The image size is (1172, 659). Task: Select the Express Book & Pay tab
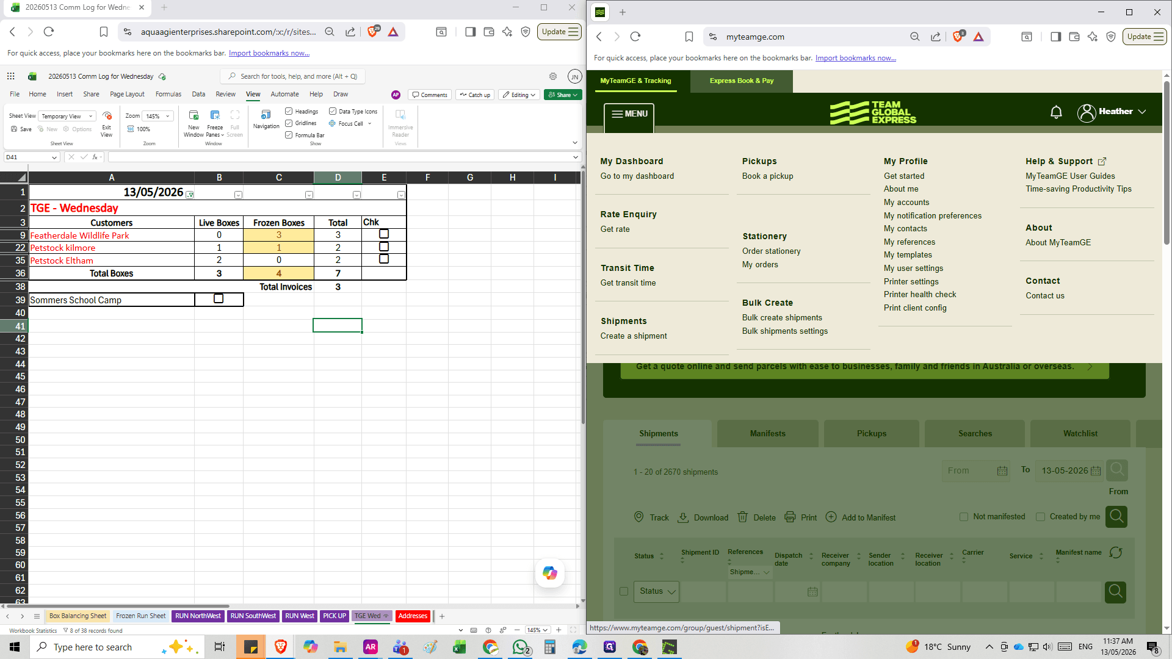(x=741, y=81)
